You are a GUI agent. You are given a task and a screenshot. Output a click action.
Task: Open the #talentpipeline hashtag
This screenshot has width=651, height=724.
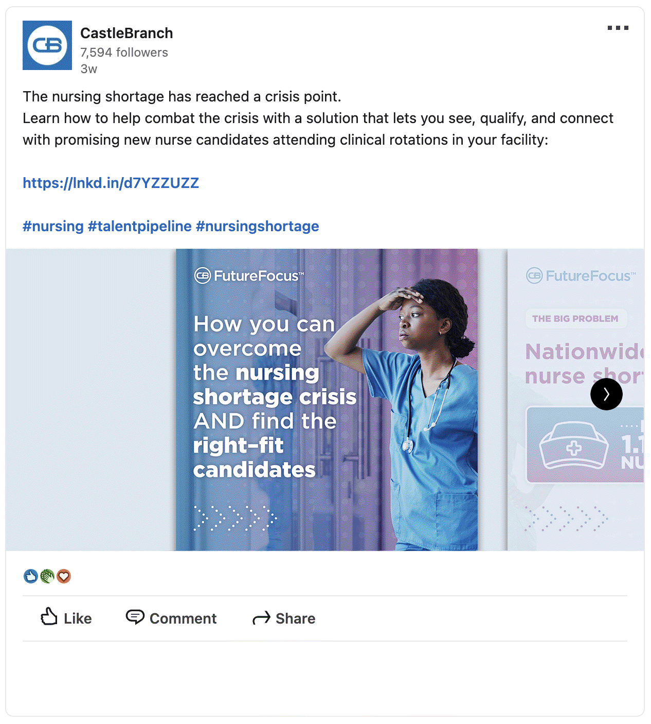(140, 226)
